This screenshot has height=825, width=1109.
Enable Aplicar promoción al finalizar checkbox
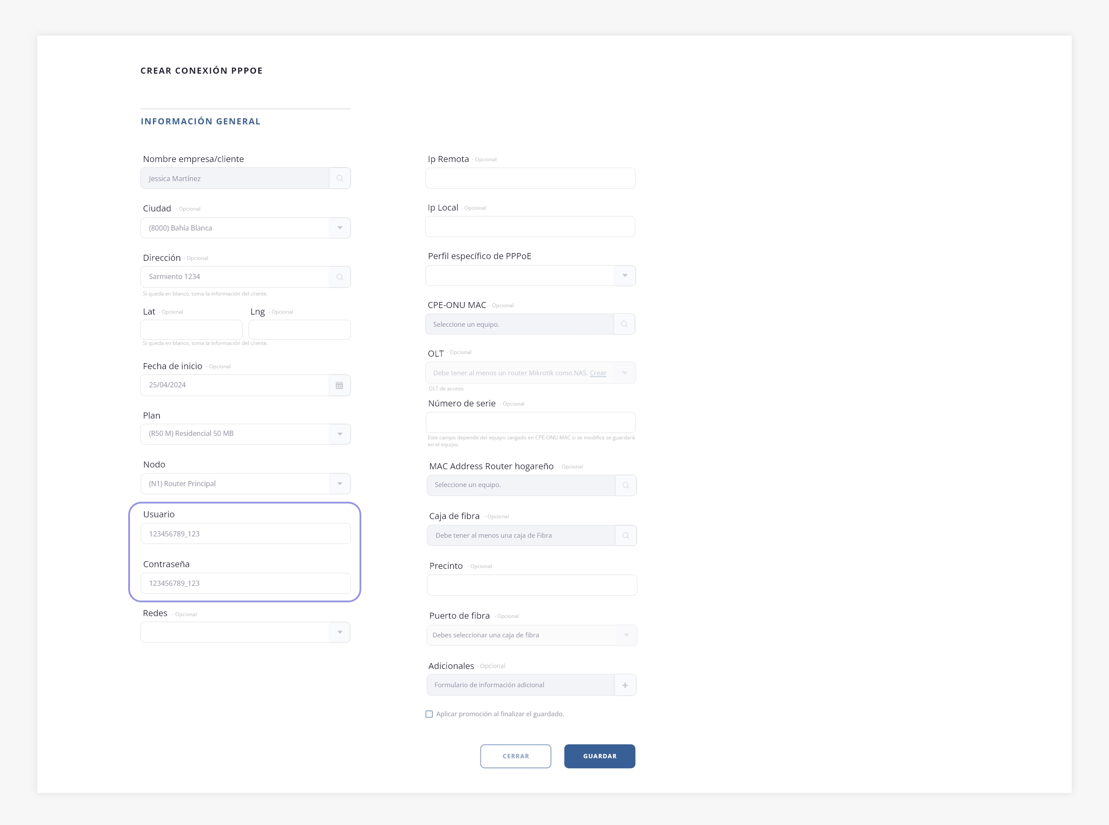click(429, 714)
